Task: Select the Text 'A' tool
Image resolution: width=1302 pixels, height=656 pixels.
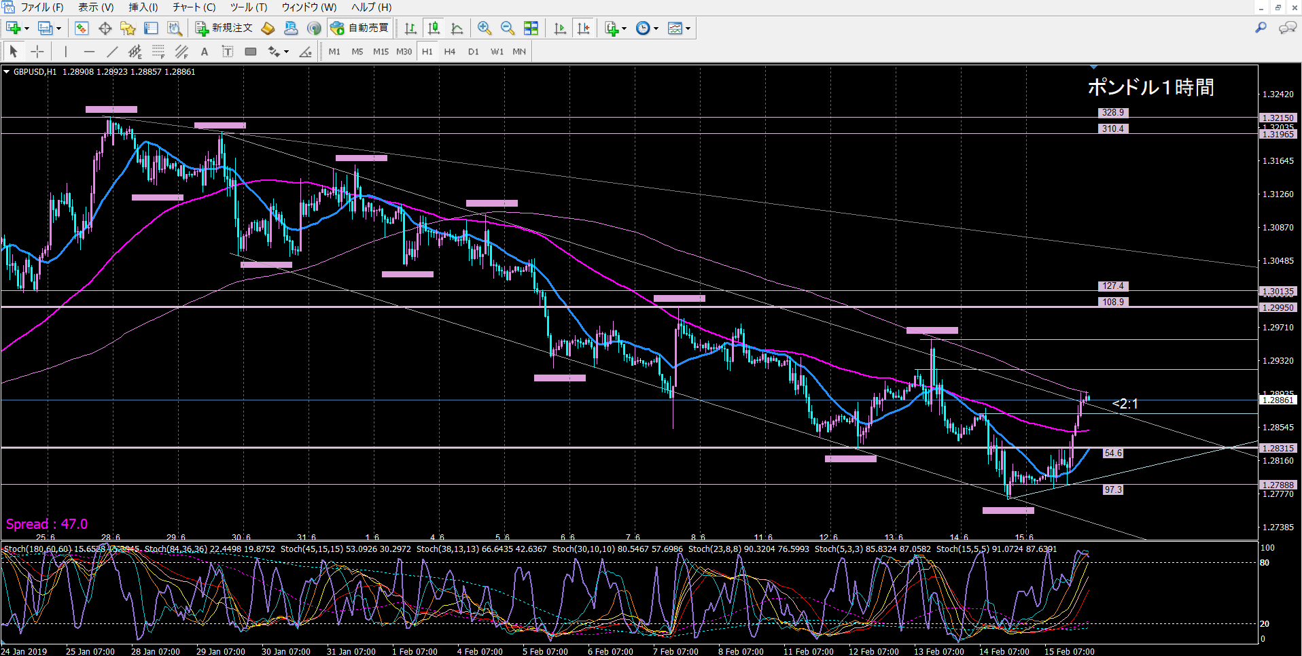Action: [205, 51]
